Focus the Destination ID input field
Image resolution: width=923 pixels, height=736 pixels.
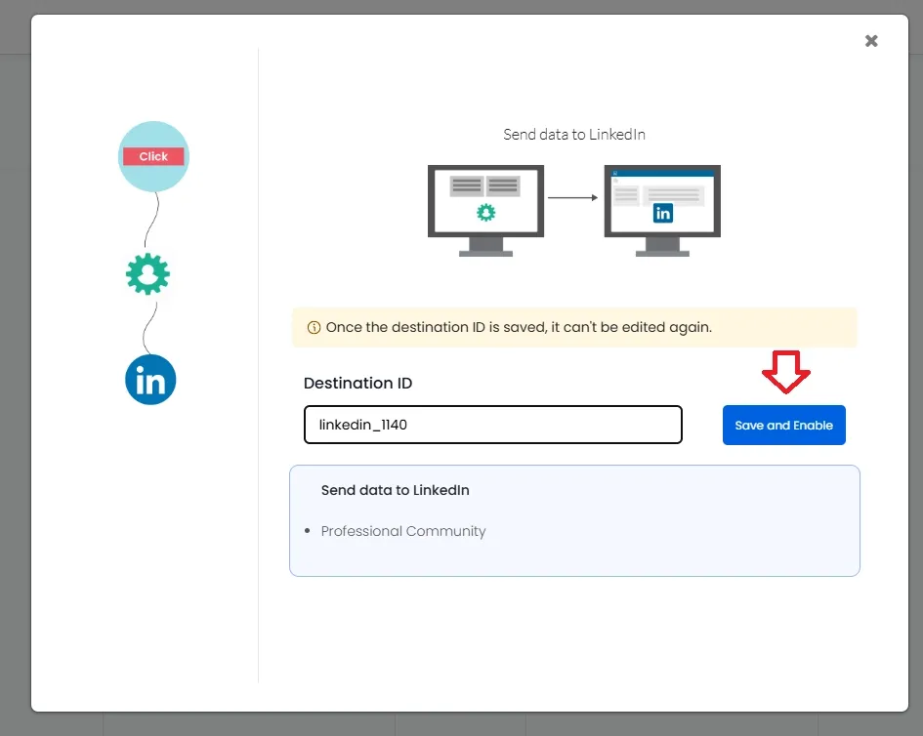[x=492, y=425]
